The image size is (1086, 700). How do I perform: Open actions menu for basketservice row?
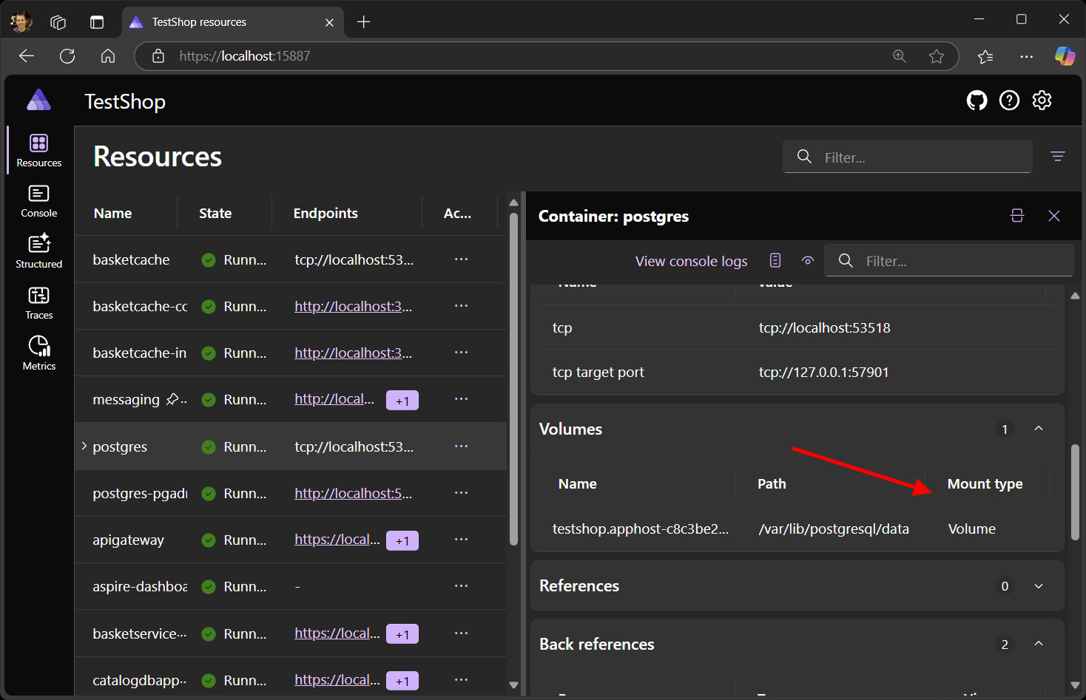tap(462, 633)
